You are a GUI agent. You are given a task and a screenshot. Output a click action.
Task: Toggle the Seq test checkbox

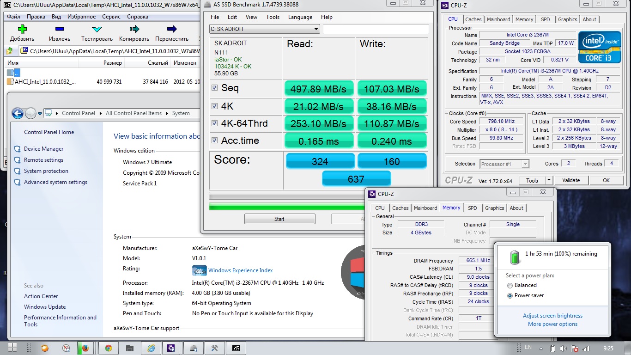coord(214,88)
